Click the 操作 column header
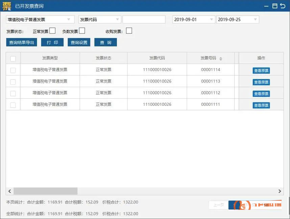Image resolution: width=290 pixels, height=219 pixels. 261,58
